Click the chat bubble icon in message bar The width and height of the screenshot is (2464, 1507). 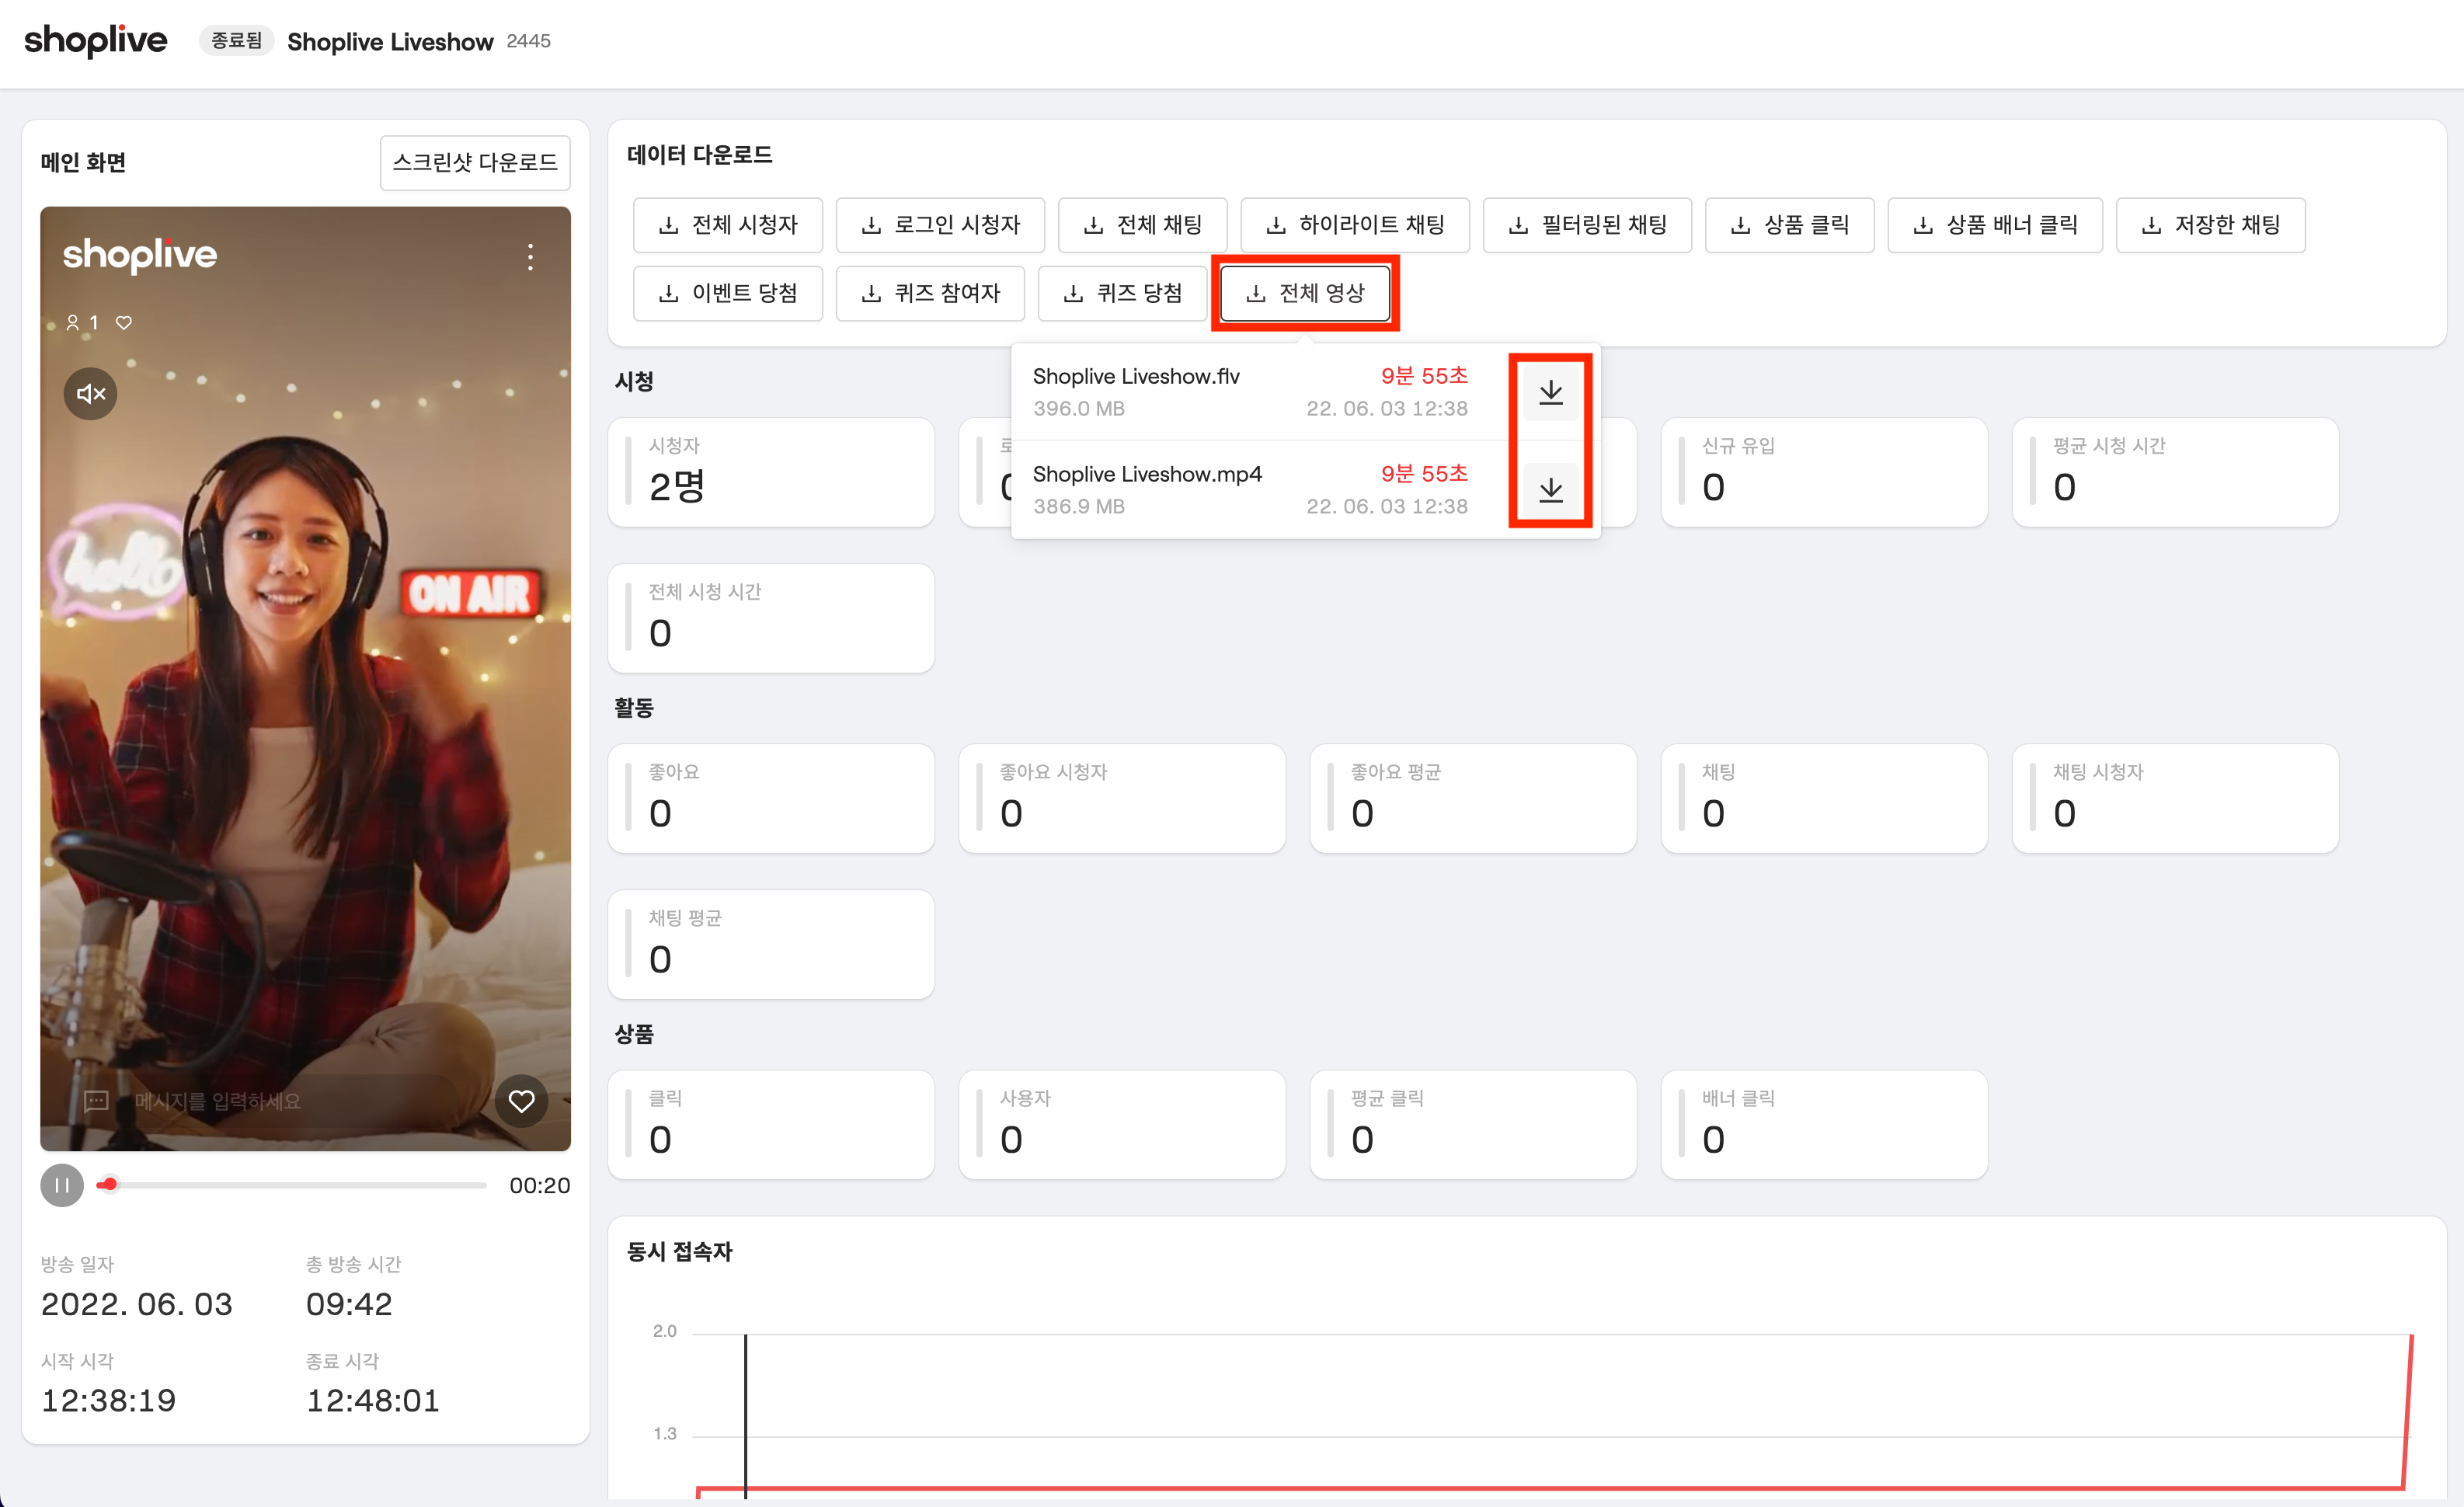point(96,1101)
